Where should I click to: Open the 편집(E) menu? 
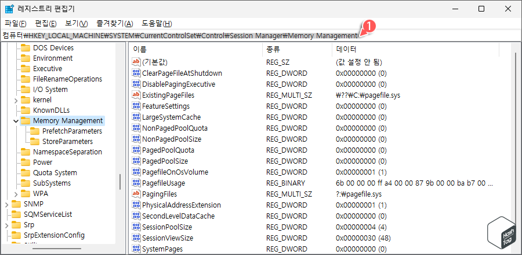pyautogui.click(x=46, y=24)
